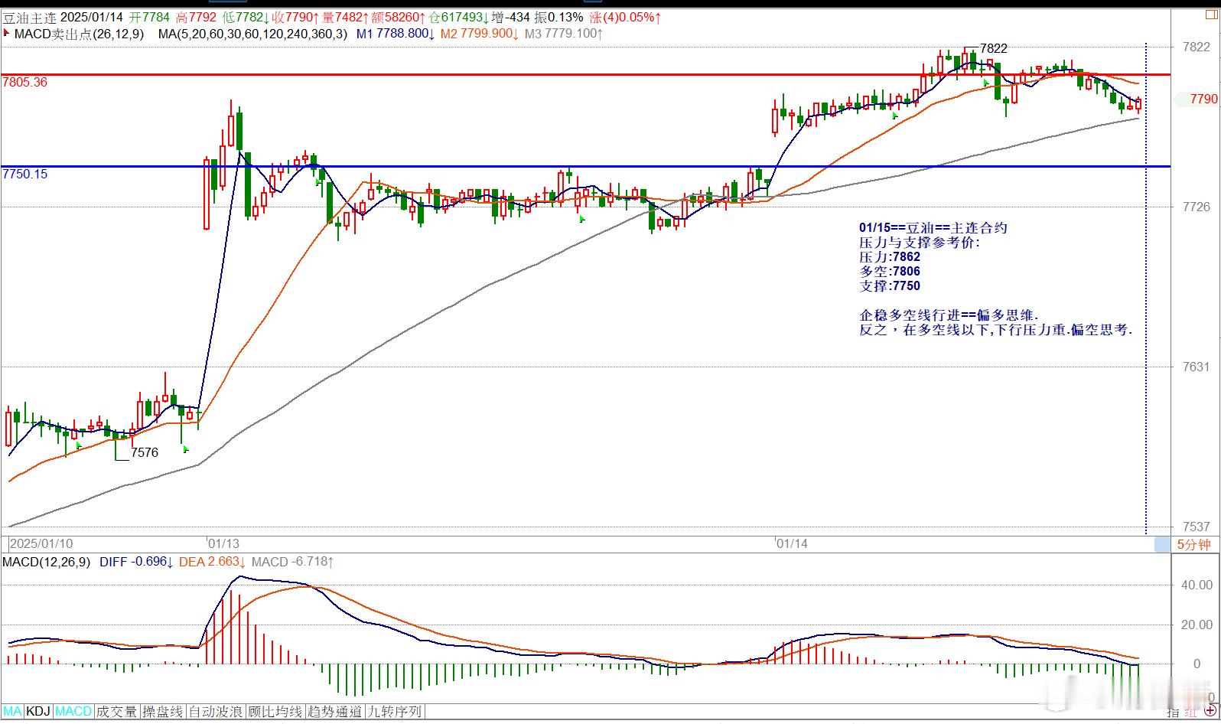Viewport: 1221px width, 724px height.
Task: Click the M2 7799.900 moving average value
Action: pyautogui.click(x=480, y=34)
